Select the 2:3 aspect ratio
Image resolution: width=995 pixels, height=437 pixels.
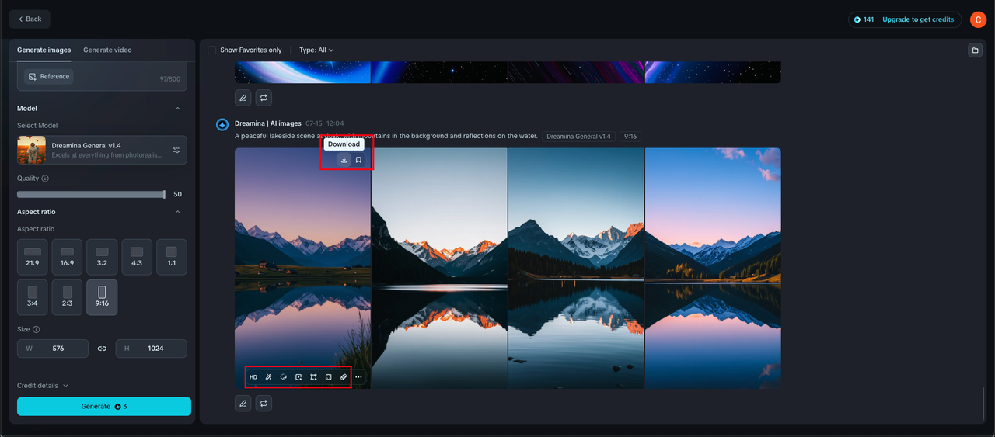(x=68, y=297)
